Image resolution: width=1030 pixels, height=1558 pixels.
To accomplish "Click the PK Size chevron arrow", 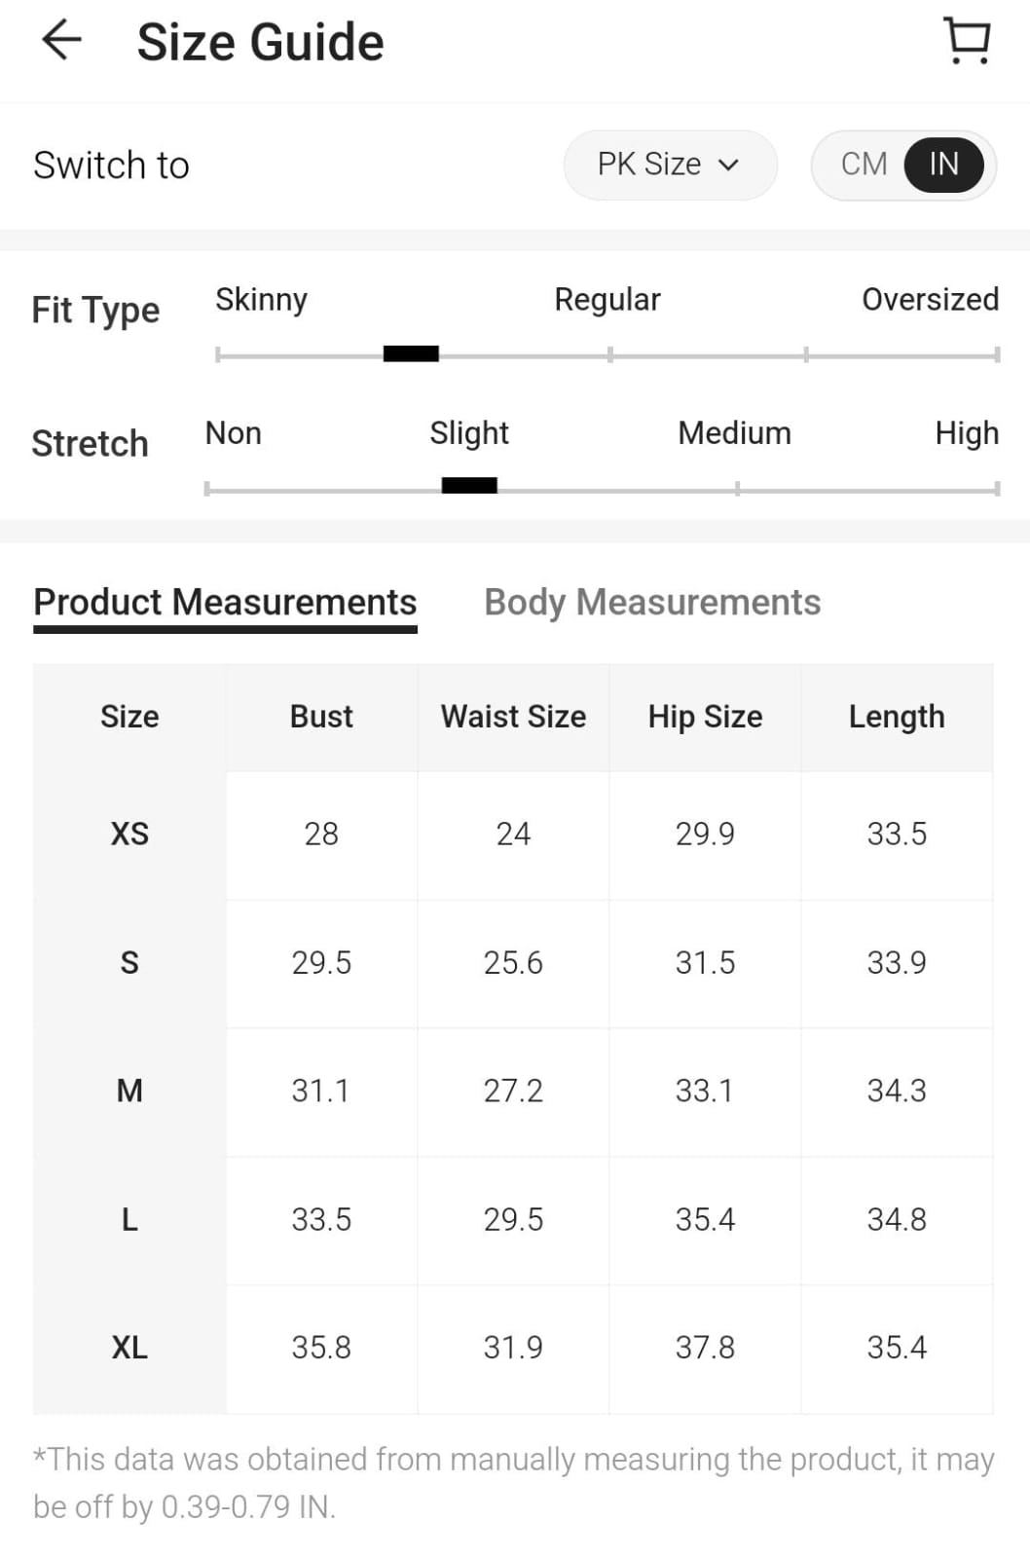I will pyautogui.click(x=728, y=166).
